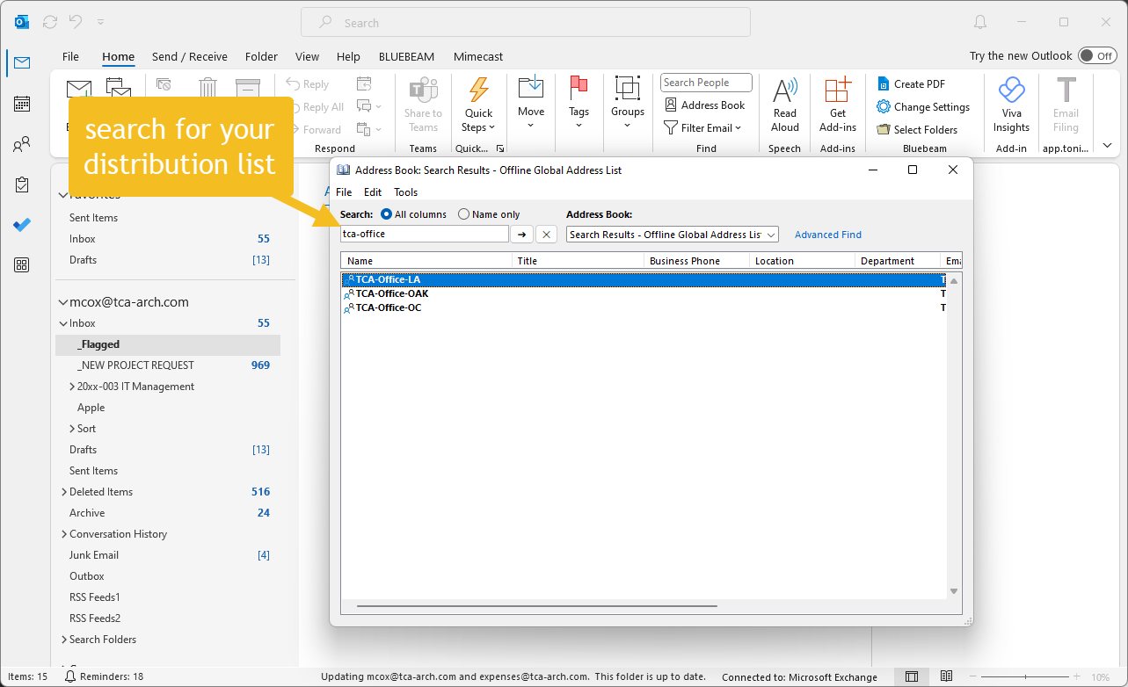Click the address book horizontal scrollbar
Image resolution: width=1128 pixels, height=687 pixels.
point(536,605)
